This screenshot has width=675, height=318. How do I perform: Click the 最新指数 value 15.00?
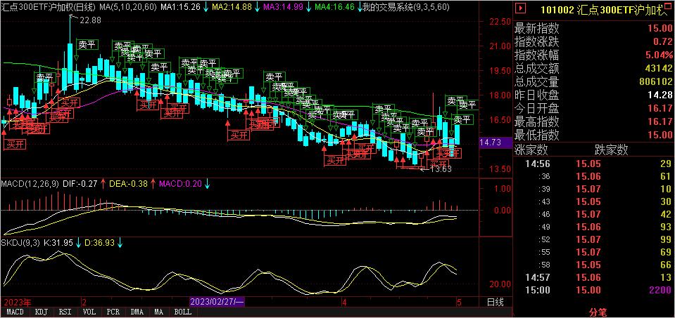pos(661,29)
